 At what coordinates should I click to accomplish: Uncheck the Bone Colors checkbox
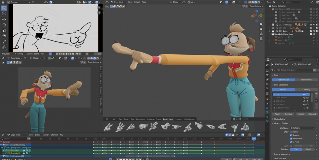pyautogui.click(x=291, y=139)
